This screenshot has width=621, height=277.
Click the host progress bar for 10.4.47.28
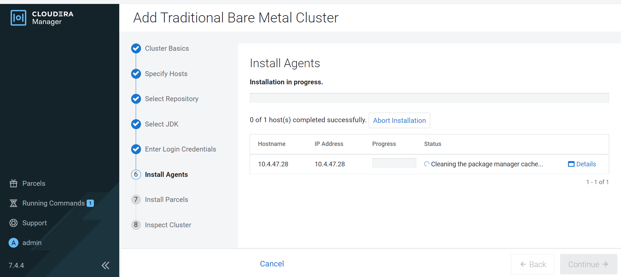pos(394,163)
